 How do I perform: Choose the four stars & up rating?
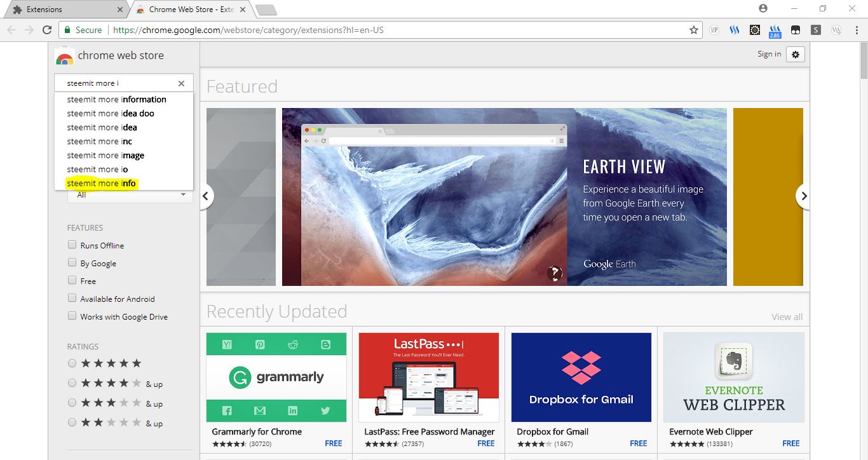[72, 383]
